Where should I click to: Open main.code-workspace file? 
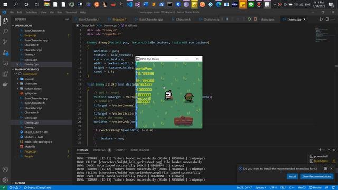point(38,142)
